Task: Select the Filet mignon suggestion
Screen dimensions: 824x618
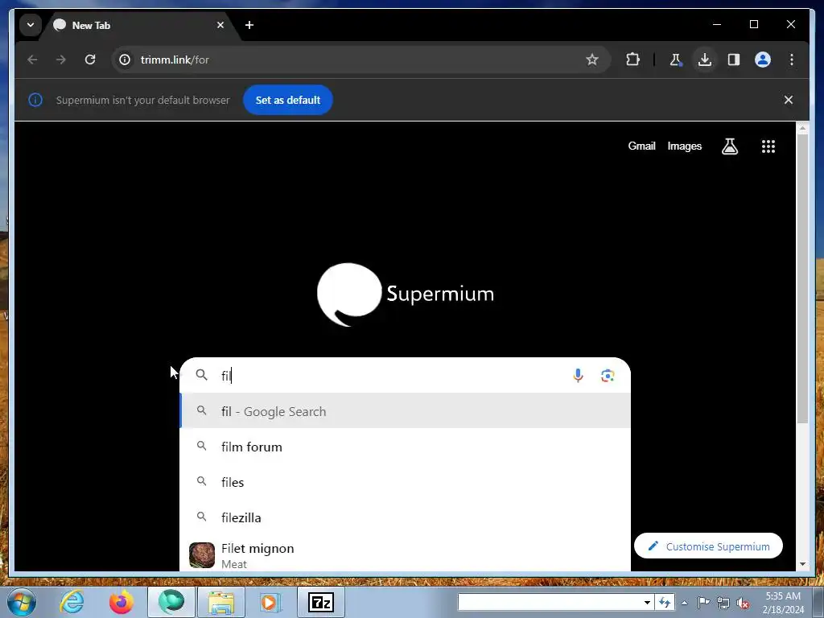Action: 406,555
